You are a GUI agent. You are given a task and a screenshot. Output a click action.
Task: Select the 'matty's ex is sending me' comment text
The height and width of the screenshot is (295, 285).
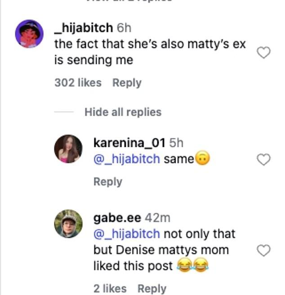pyautogui.click(x=150, y=52)
